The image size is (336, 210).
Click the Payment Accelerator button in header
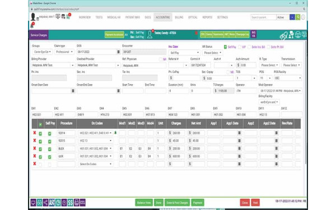[114, 35]
